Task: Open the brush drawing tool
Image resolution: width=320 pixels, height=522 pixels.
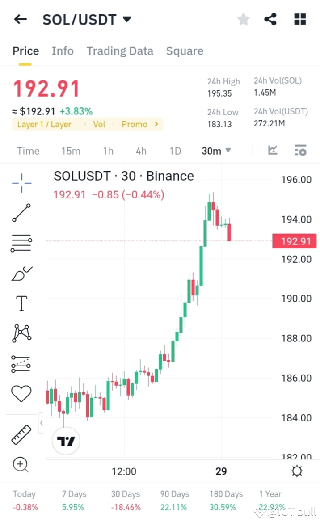Action: click(21, 273)
